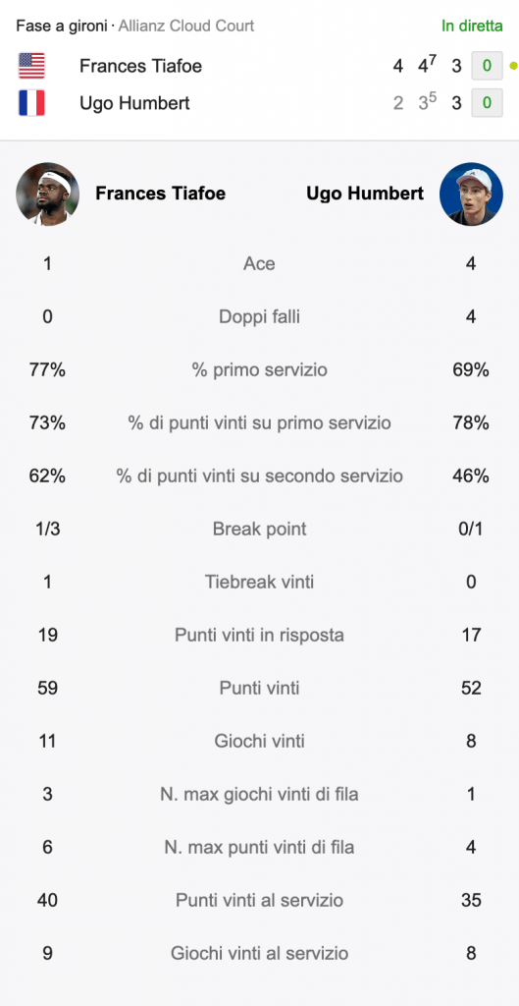Select the bold Frances Tiafoe stats header
Screen dimensions: 519x1006
(x=160, y=194)
